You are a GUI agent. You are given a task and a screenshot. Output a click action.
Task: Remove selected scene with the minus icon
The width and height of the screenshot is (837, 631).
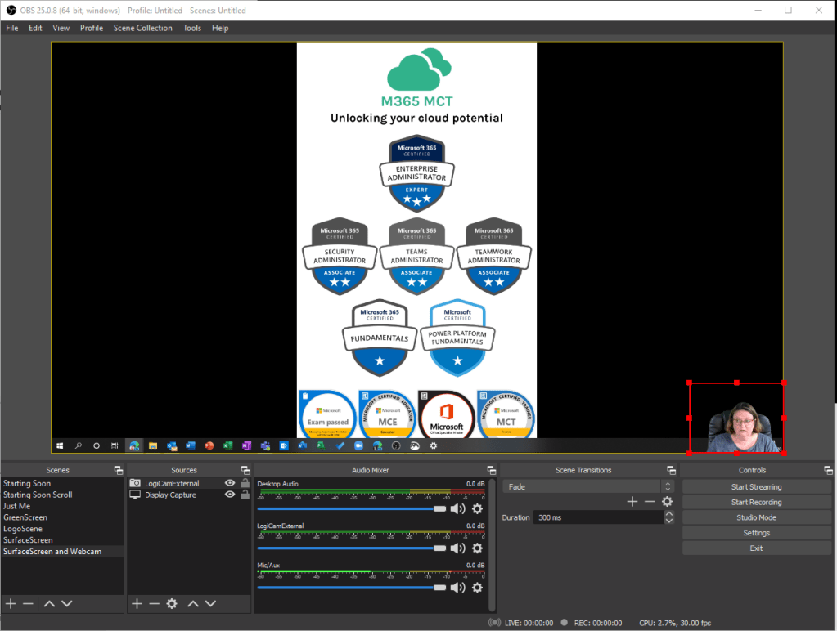28,604
